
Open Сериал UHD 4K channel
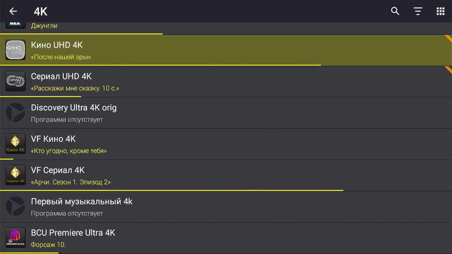pos(61,76)
